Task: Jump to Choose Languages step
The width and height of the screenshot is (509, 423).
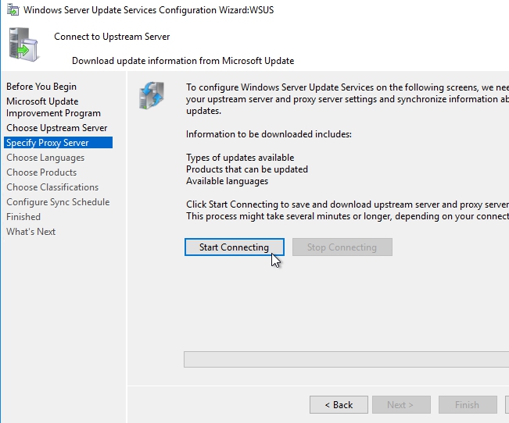Action: coord(45,158)
